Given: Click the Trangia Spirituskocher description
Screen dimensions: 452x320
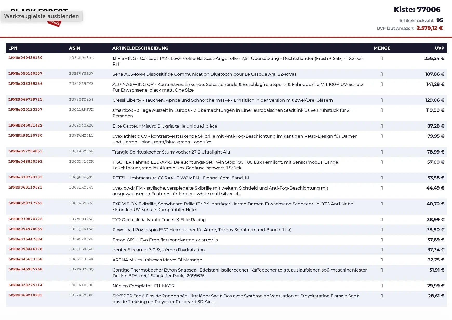Looking at the screenshot, I should [x=171, y=152].
